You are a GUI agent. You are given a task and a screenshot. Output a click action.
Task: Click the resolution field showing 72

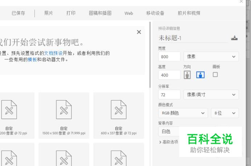(169, 95)
